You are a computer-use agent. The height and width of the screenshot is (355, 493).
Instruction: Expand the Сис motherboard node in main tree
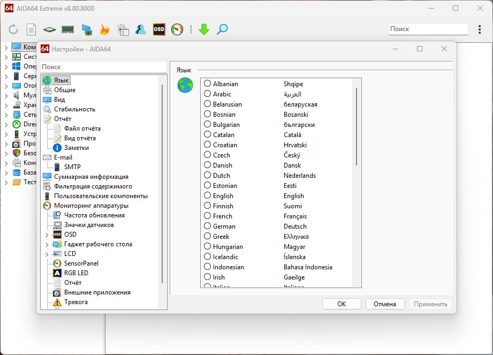coord(6,57)
